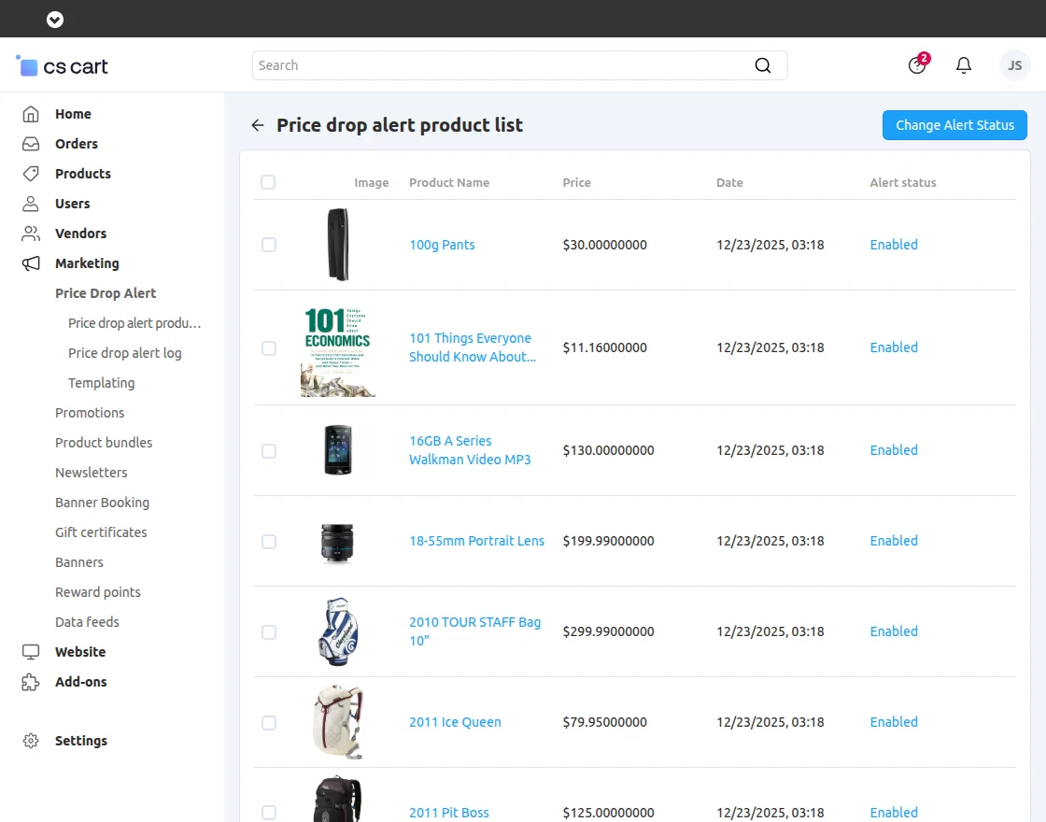
Task: Open the Vendors sidebar icon
Action: click(31, 233)
